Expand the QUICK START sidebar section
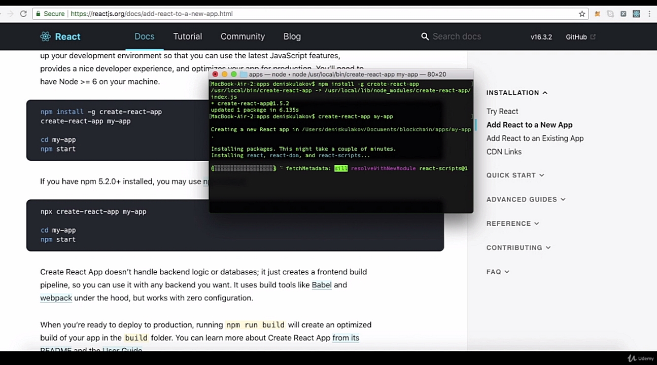The height and width of the screenshot is (365, 657). (515, 175)
